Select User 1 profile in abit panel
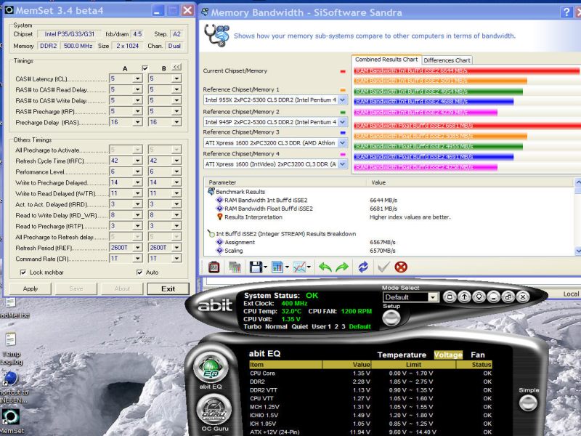This screenshot has height=436, width=581. click(321, 326)
